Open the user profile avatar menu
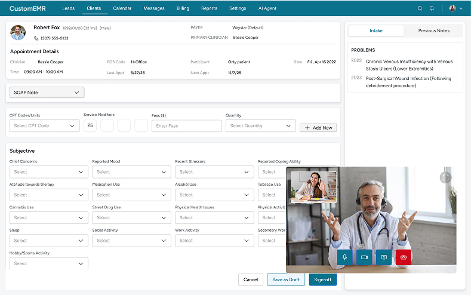This screenshot has width=471, height=295. click(455, 8)
